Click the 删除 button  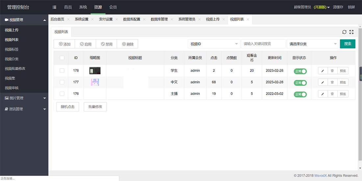[127, 44]
